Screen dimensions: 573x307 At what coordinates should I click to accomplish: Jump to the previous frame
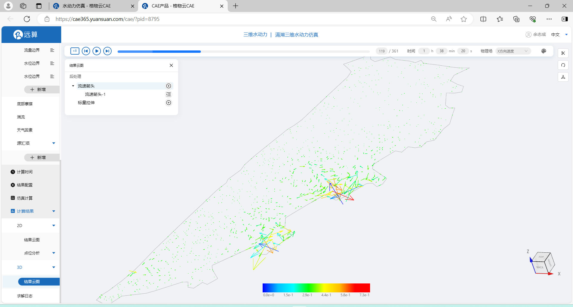pyautogui.click(x=86, y=51)
